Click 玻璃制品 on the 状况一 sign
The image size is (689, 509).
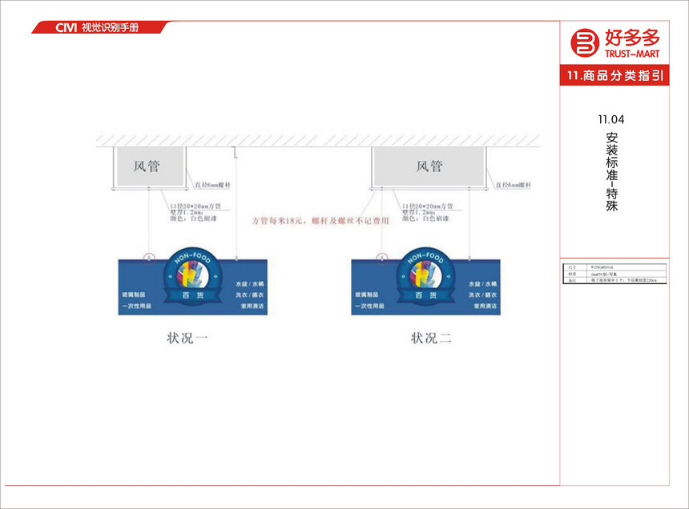point(134,295)
